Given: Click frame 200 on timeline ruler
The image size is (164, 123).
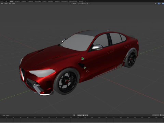Looking at the screenshot, I should point(135,117).
